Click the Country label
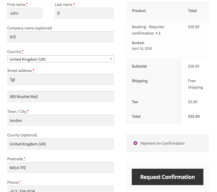The height and width of the screenshot is (192, 217). [x=14, y=52]
